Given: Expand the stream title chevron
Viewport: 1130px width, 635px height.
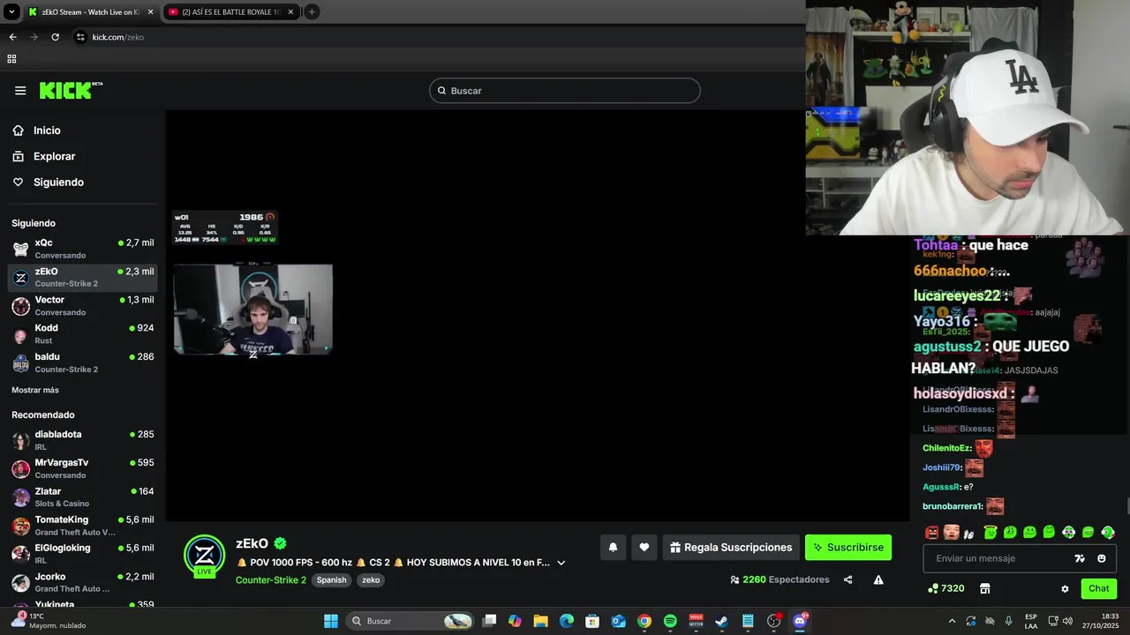Looking at the screenshot, I should [x=561, y=563].
